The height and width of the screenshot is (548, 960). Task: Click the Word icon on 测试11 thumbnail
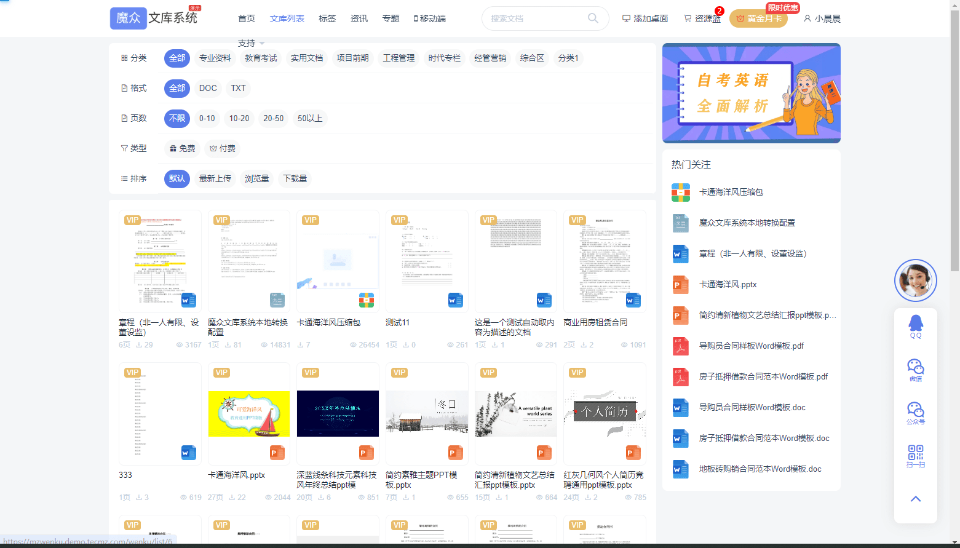[x=455, y=300]
